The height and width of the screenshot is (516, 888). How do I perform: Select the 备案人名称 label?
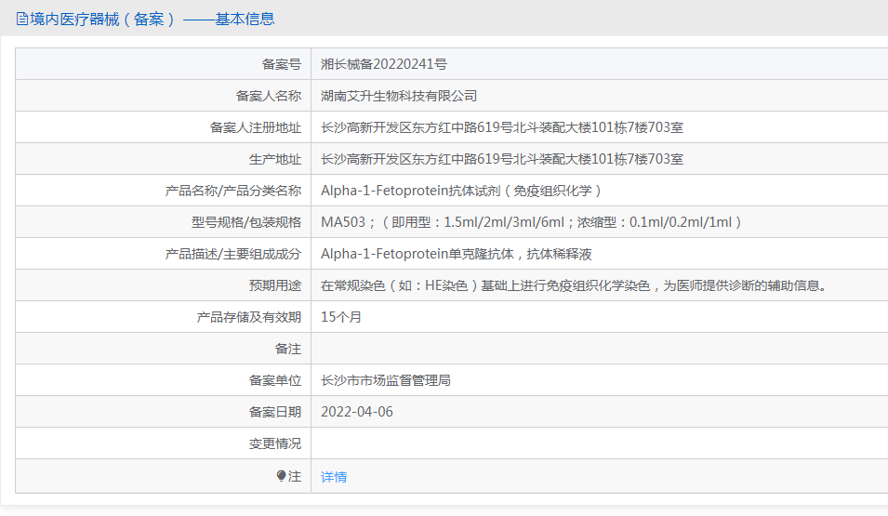pos(269,96)
